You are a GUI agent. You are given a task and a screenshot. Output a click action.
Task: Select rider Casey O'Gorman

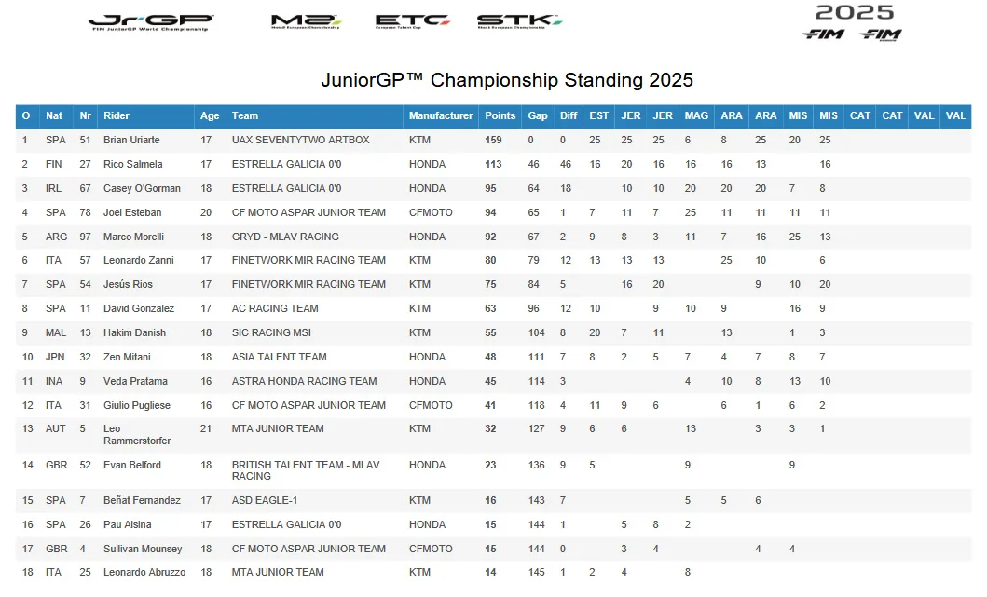click(x=142, y=189)
